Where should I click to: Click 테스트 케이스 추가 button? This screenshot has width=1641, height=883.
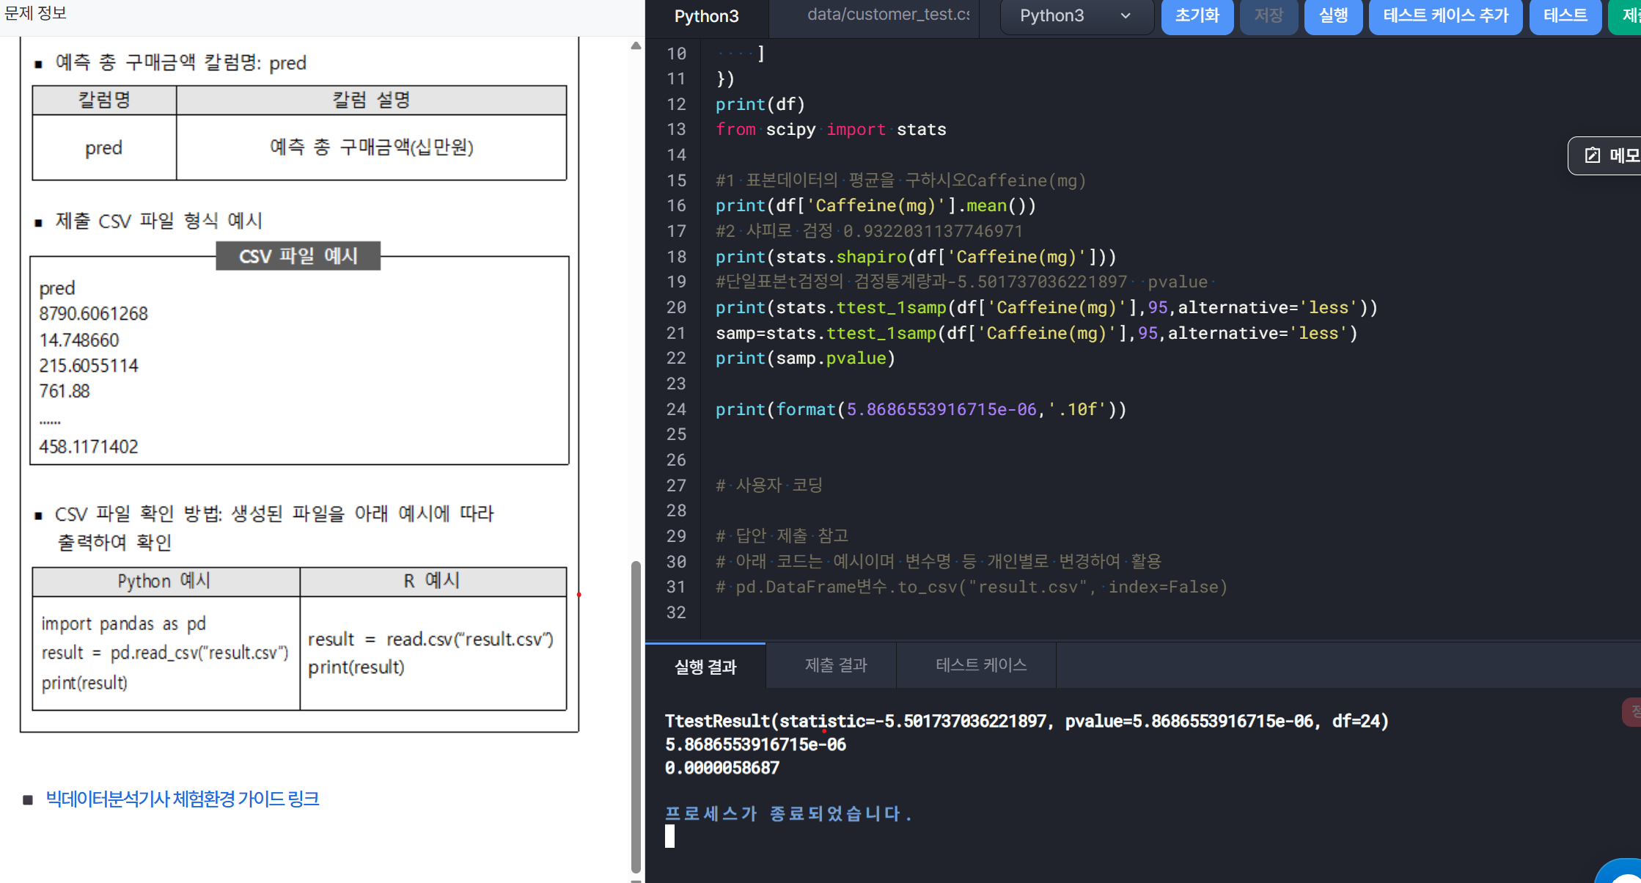tap(1445, 15)
